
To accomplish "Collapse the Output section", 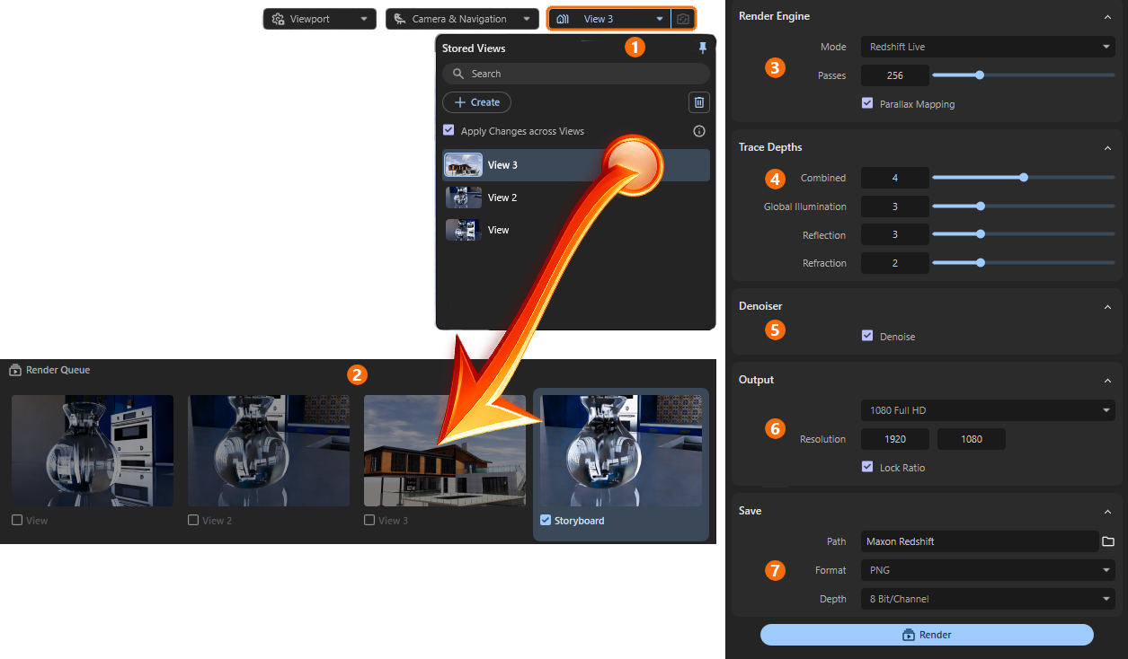I will pyautogui.click(x=1107, y=380).
